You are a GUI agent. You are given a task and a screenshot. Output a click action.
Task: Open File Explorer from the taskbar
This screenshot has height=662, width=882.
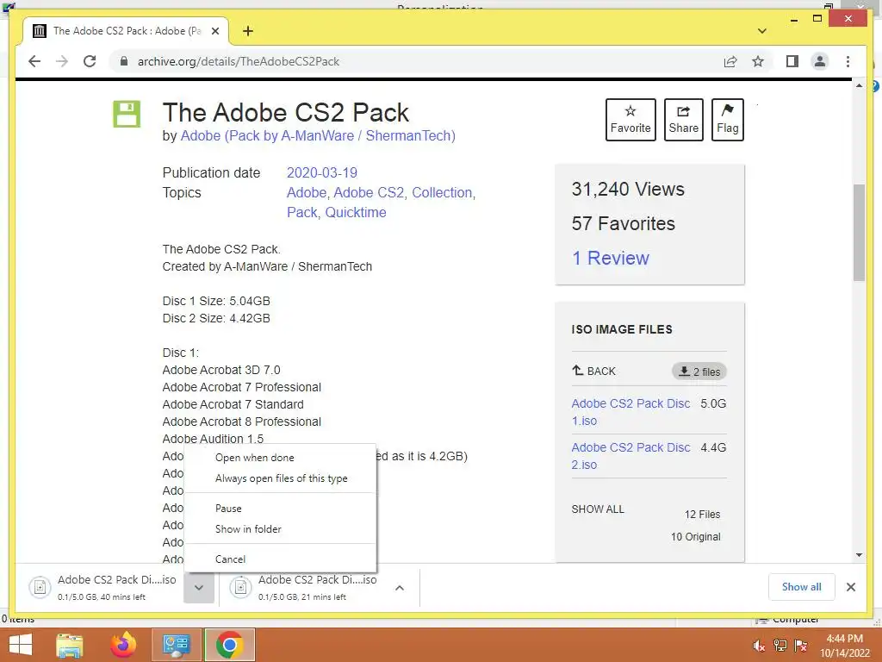pyautogui.click(x=69, y=645)
